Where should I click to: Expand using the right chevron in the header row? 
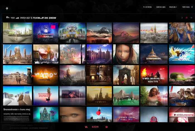pyautogui.click(x=182, y=18)
